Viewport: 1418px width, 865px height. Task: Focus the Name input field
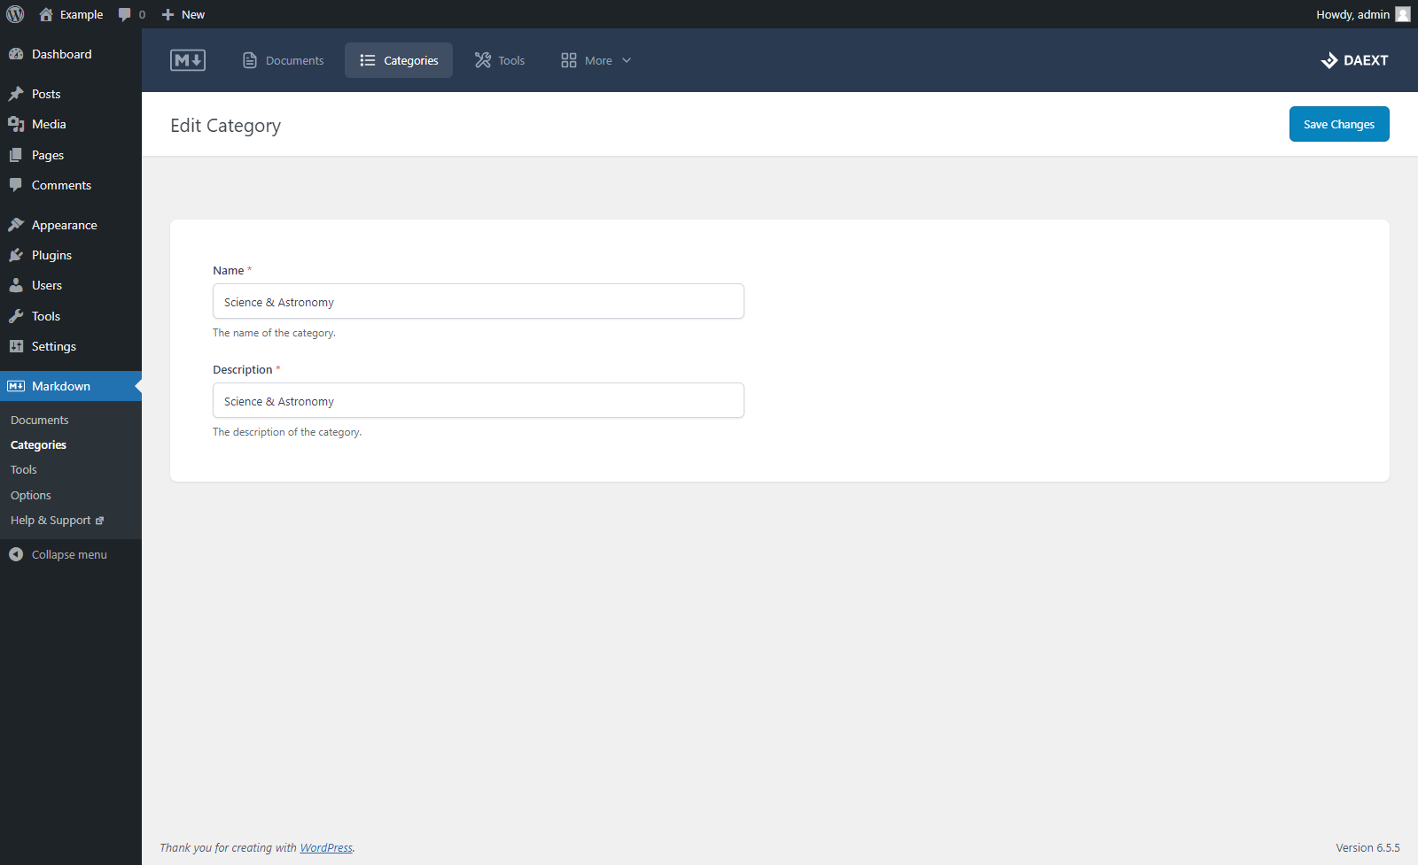point(479,302)
